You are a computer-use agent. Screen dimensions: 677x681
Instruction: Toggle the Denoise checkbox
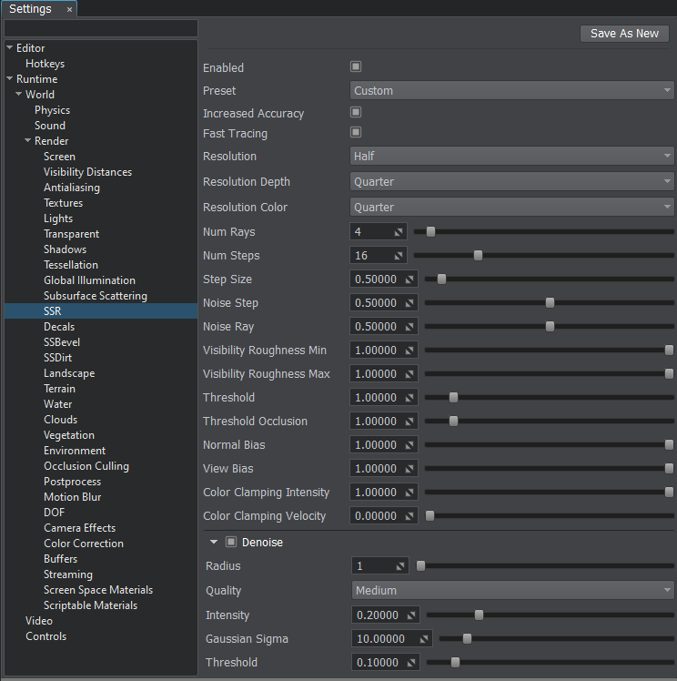coord(231,542)
